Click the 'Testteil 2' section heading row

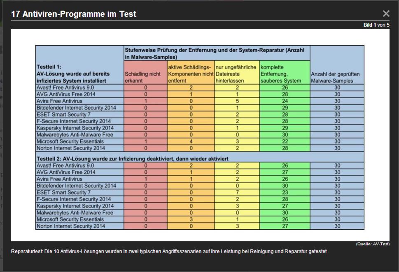200,157
